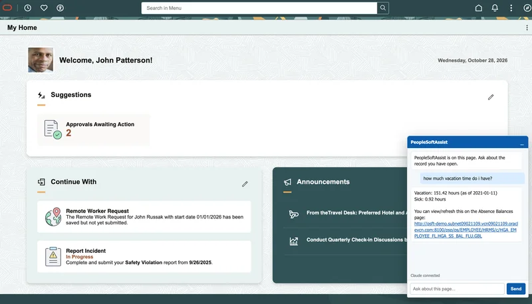Edit Suggestions section pencil icon
The image size is (532, 304).
point(491,97)
